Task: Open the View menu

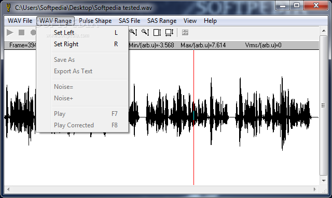Action: point(190,21)
